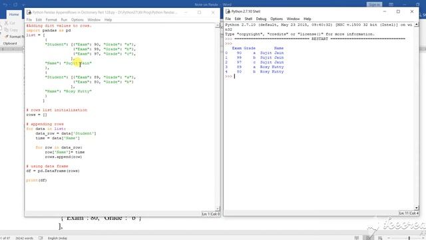Maximize the Python 2.7.10 Shell window

click(398, 11)
